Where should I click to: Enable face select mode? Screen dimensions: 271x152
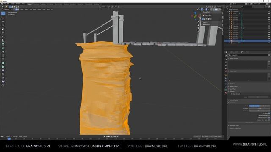coord(18,9)
